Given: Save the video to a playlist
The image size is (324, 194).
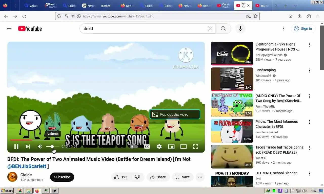Looking at the screenshot, I should point(183,177).
